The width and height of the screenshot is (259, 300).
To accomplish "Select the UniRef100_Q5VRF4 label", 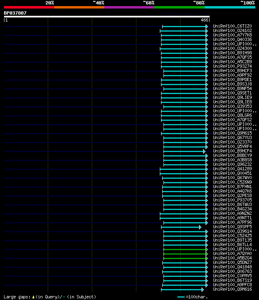I will click(232, 147).
